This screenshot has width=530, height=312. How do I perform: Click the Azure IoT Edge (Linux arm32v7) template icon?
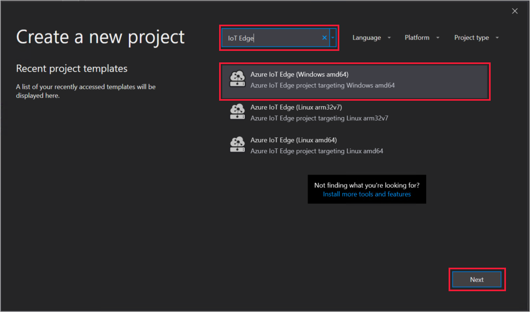point(237,112)
